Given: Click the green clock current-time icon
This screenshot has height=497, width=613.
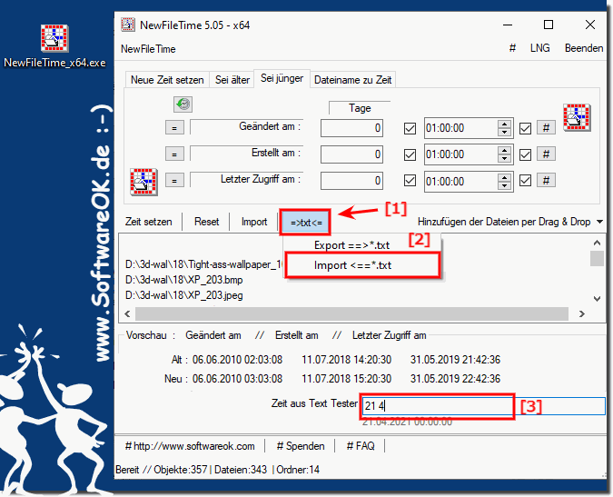Looking at the screenshot, I should pos(183,104).
